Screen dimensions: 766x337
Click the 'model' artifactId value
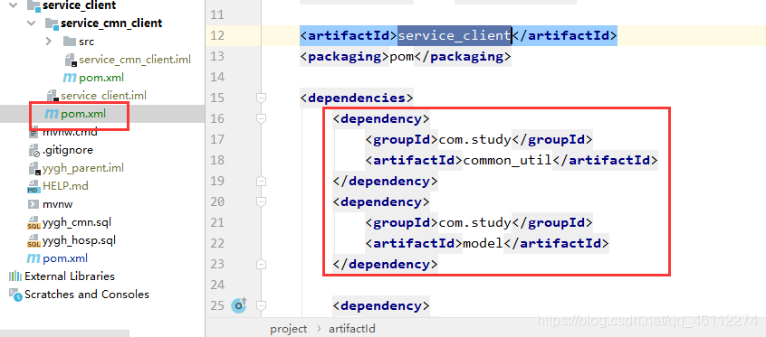pyautogui.click(x=483, y=243)
